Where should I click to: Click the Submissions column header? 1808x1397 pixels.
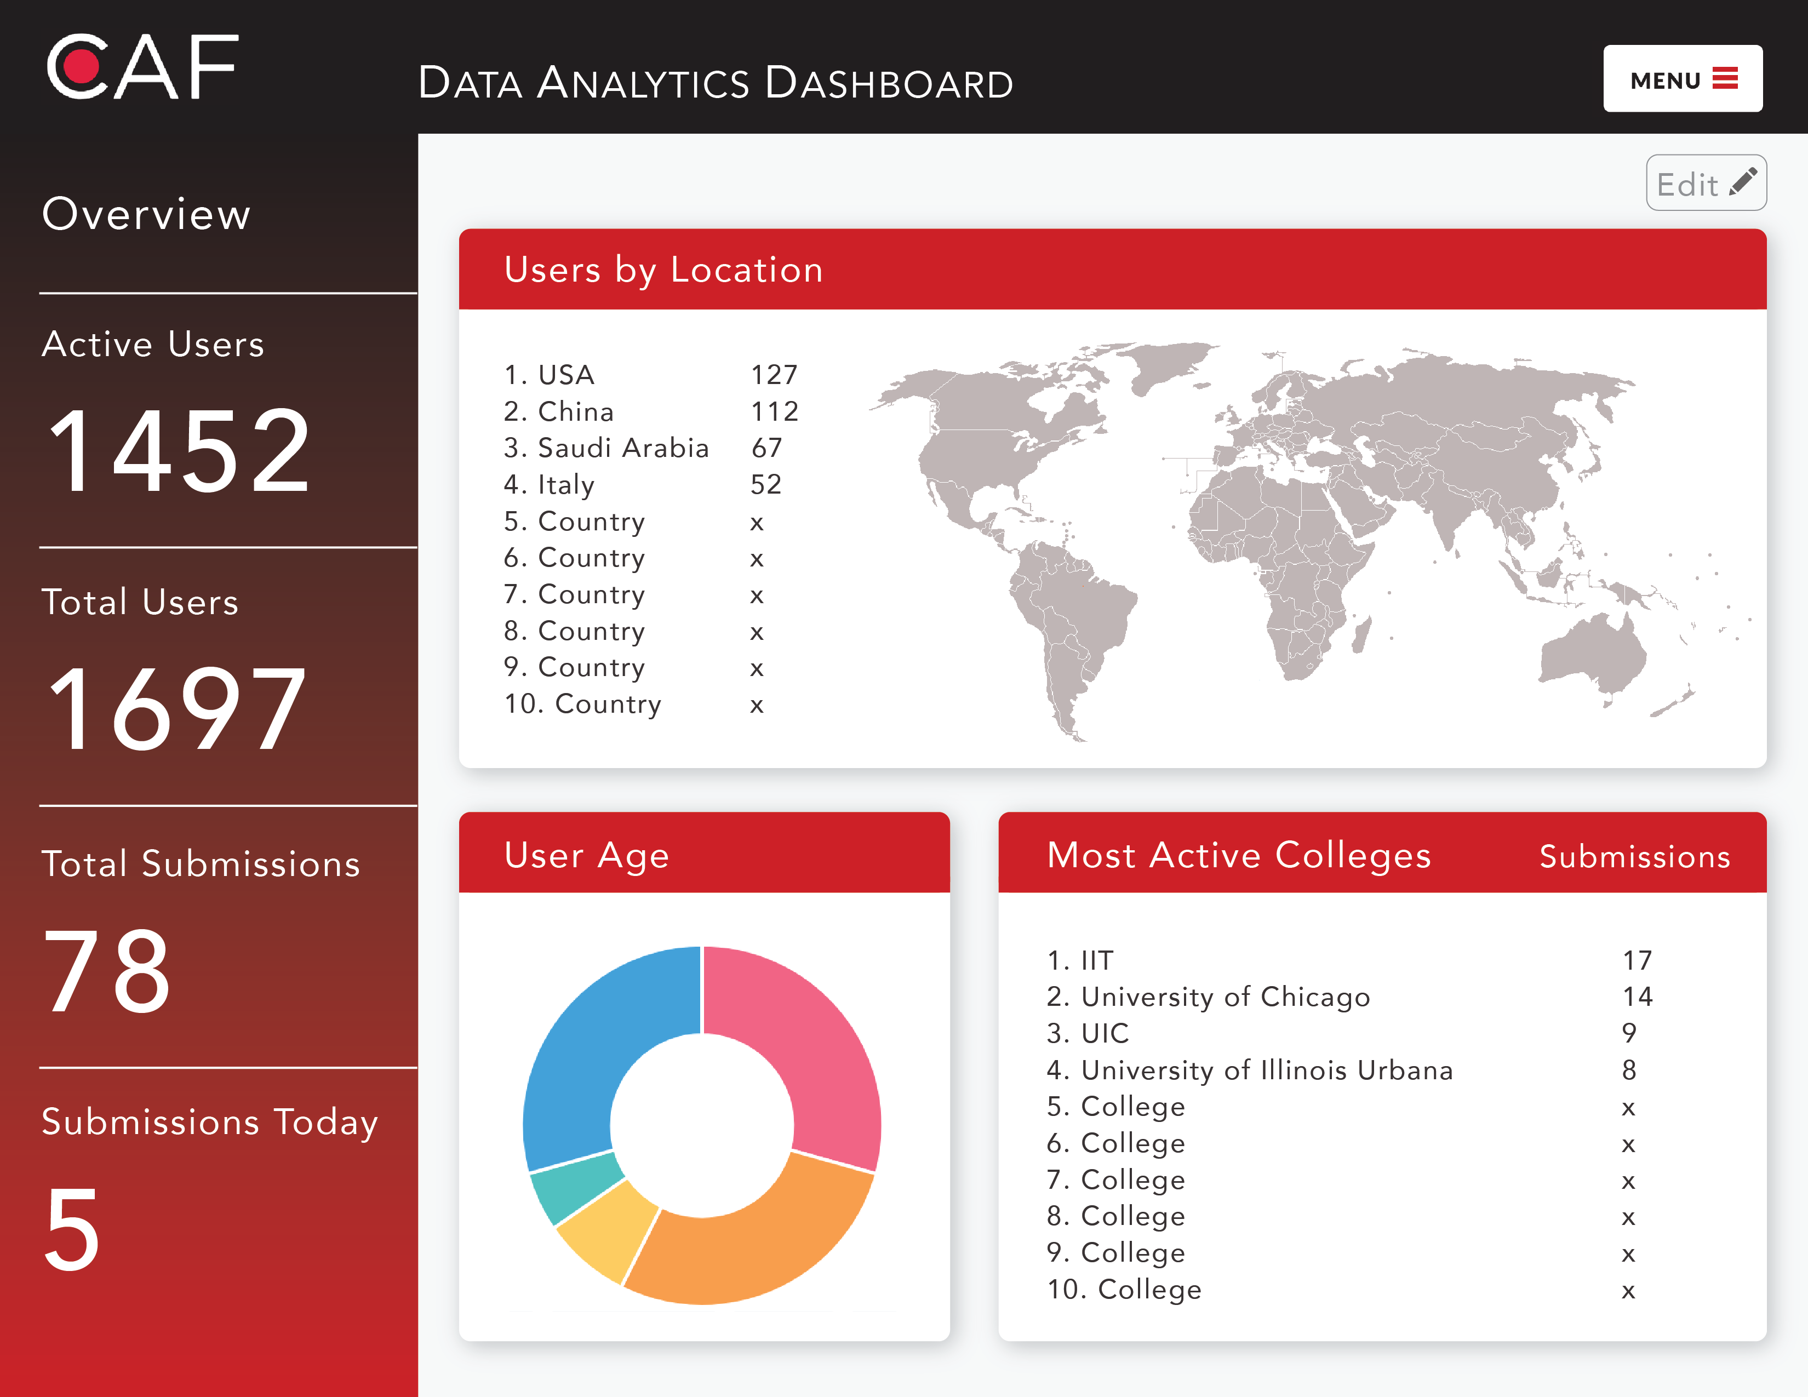tap(1634, 857)
